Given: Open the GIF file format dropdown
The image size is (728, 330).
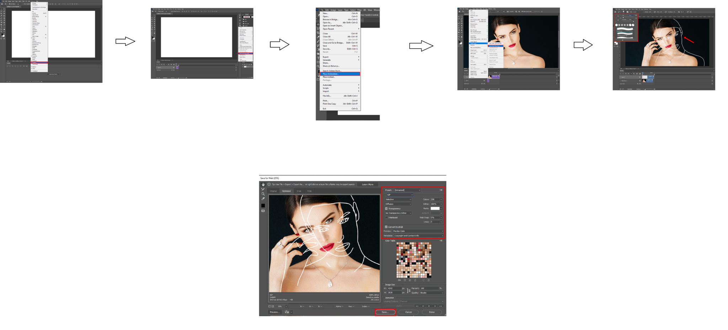Looking at the screenshot, I should 400,195.
